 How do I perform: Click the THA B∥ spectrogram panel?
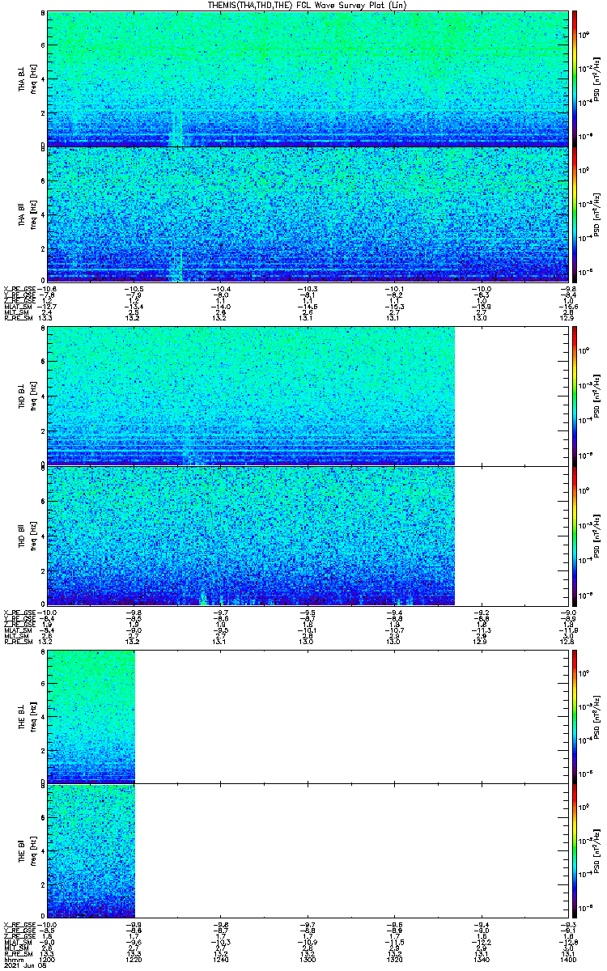coord(306,214)
